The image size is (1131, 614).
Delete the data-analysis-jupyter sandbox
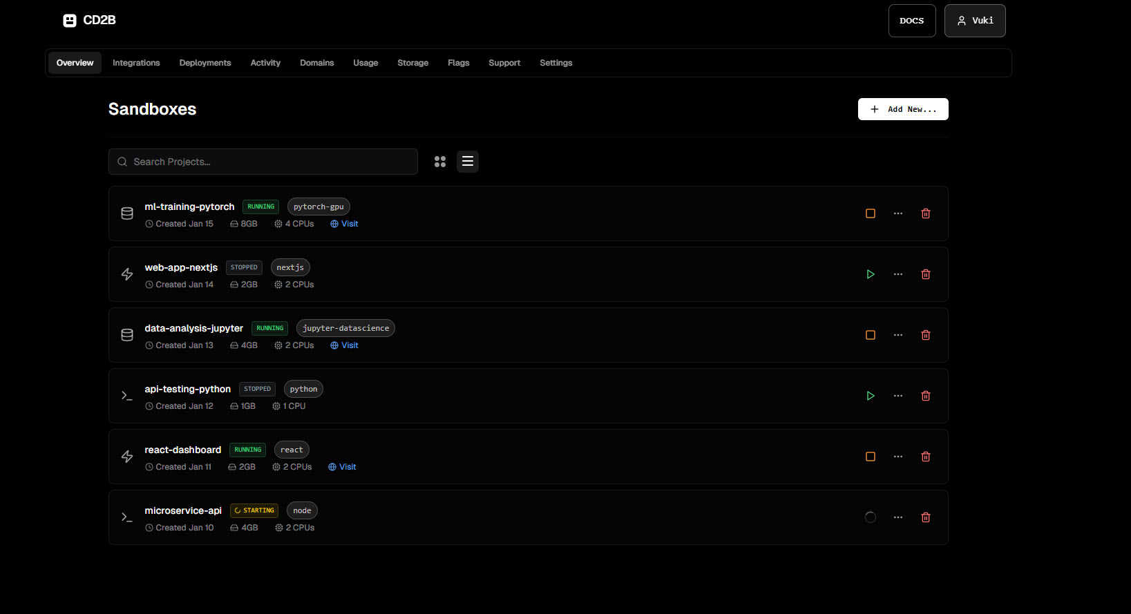926,335
